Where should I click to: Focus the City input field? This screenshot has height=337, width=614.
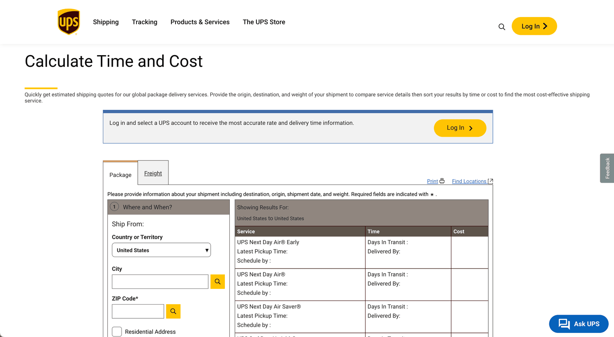160,281
